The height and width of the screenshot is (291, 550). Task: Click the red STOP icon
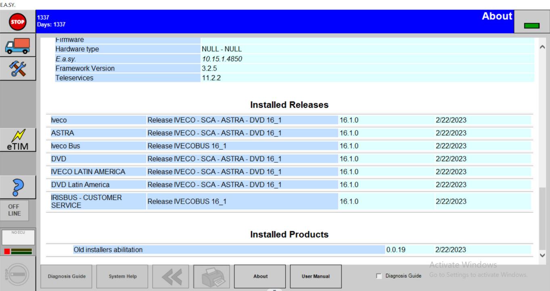(17, 23)
